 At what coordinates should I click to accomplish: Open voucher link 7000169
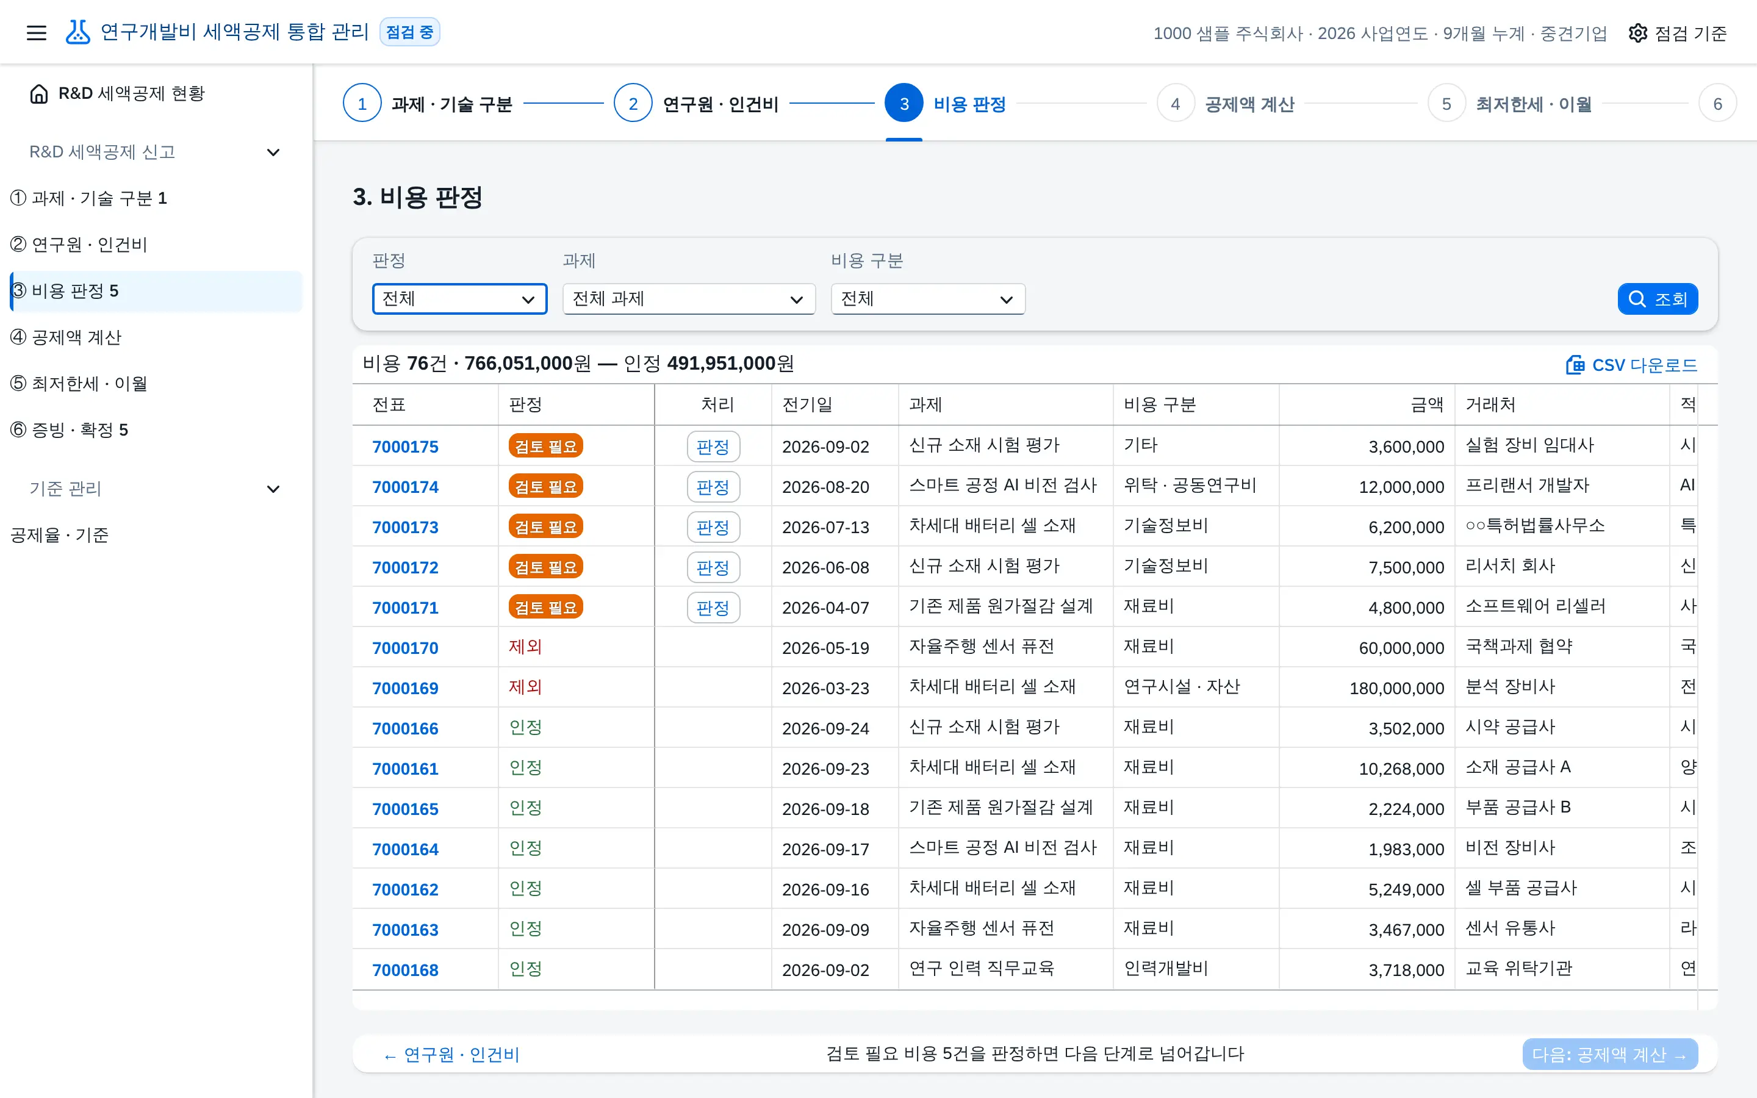[x=405, y=689]
